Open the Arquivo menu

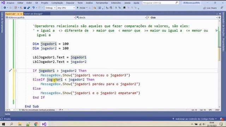click(x=10, y=3)
